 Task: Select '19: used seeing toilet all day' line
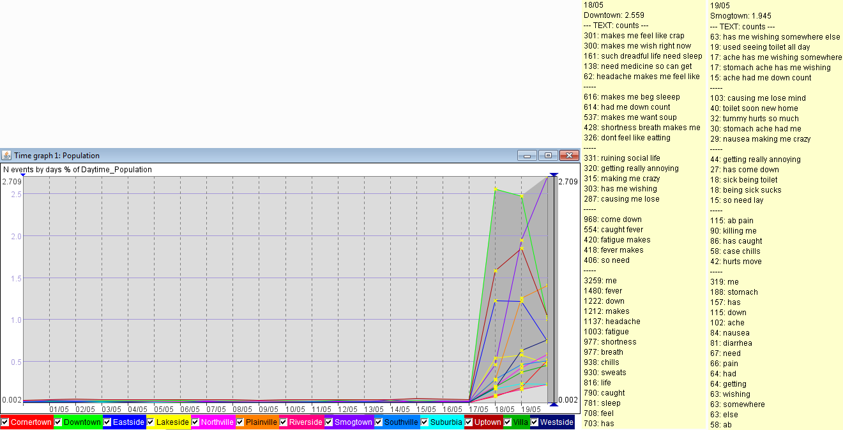point(760,47)
